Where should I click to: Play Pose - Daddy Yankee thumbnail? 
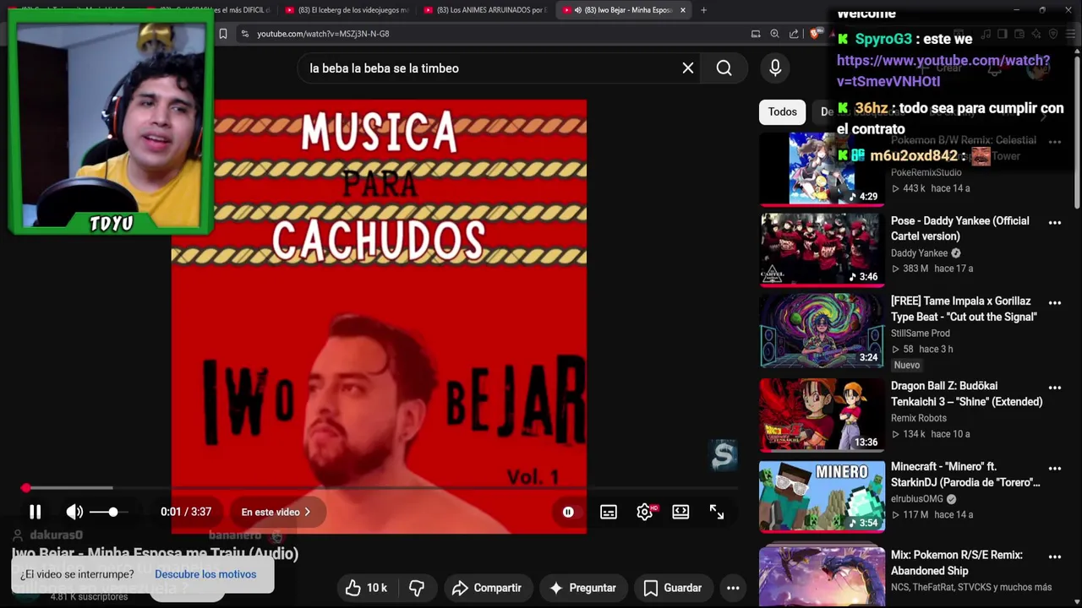822,249
